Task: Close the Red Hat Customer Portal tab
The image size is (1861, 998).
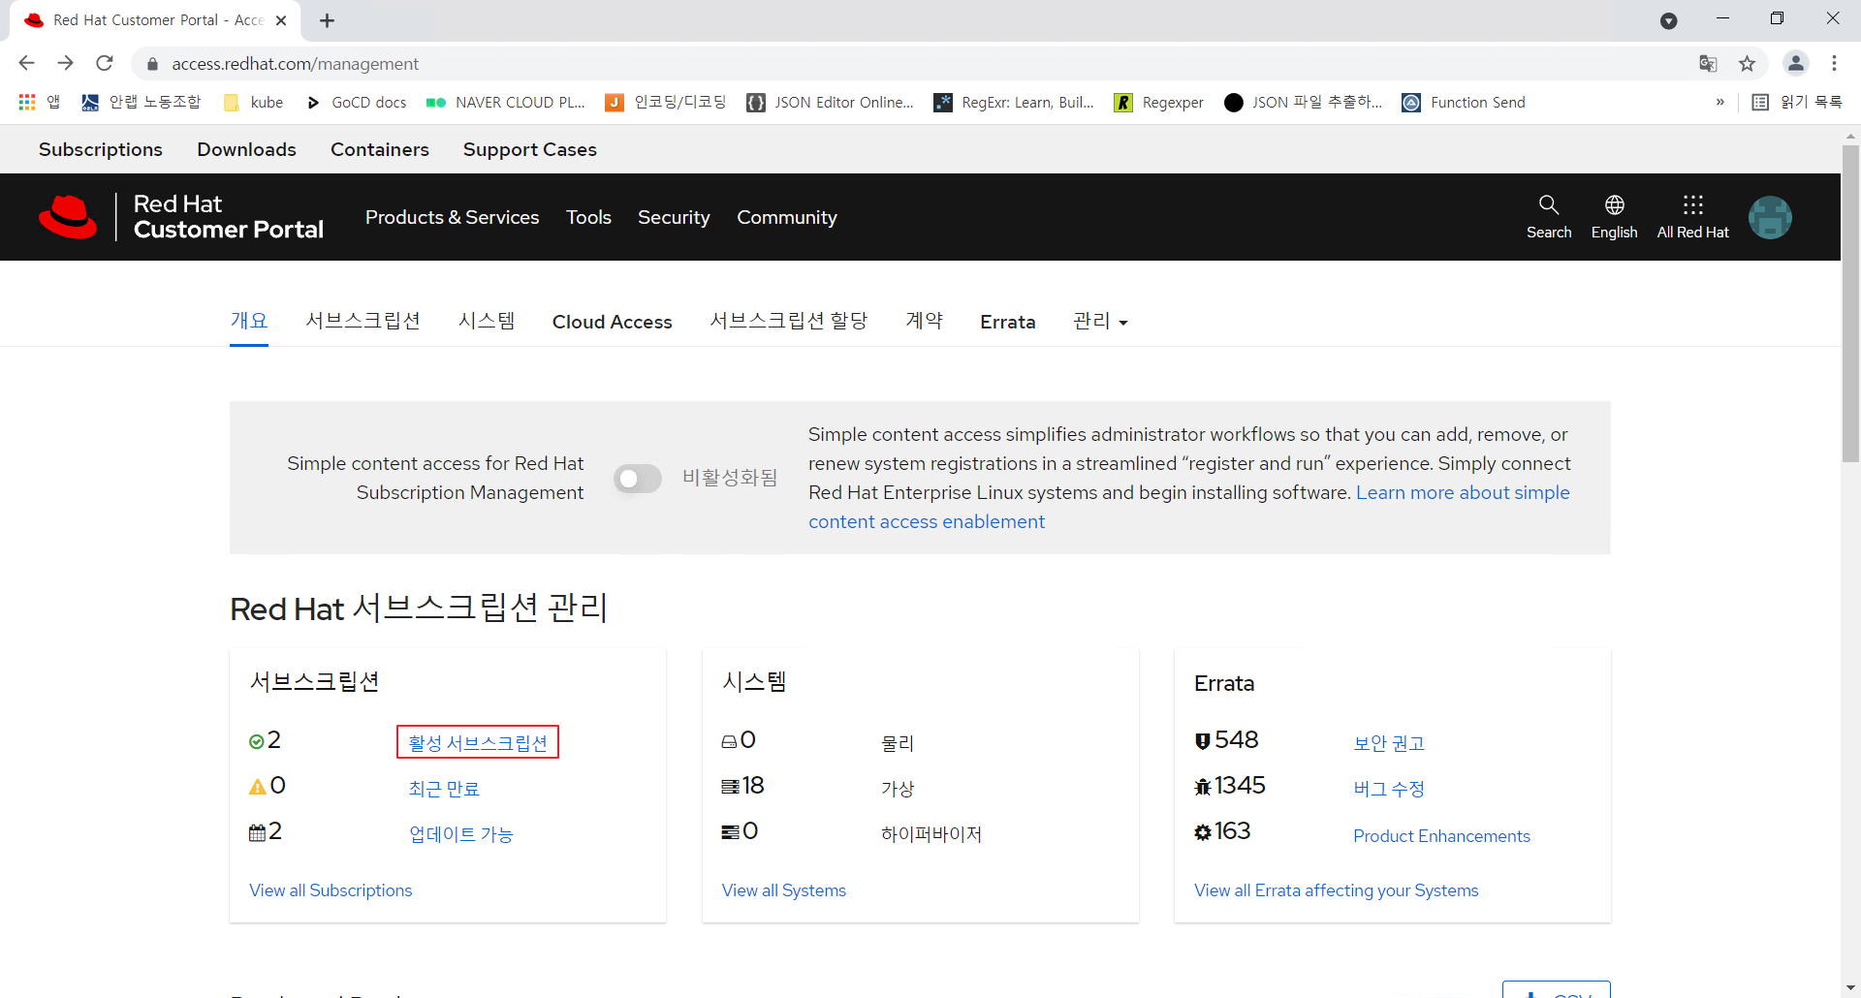Action: click(281, 20)
